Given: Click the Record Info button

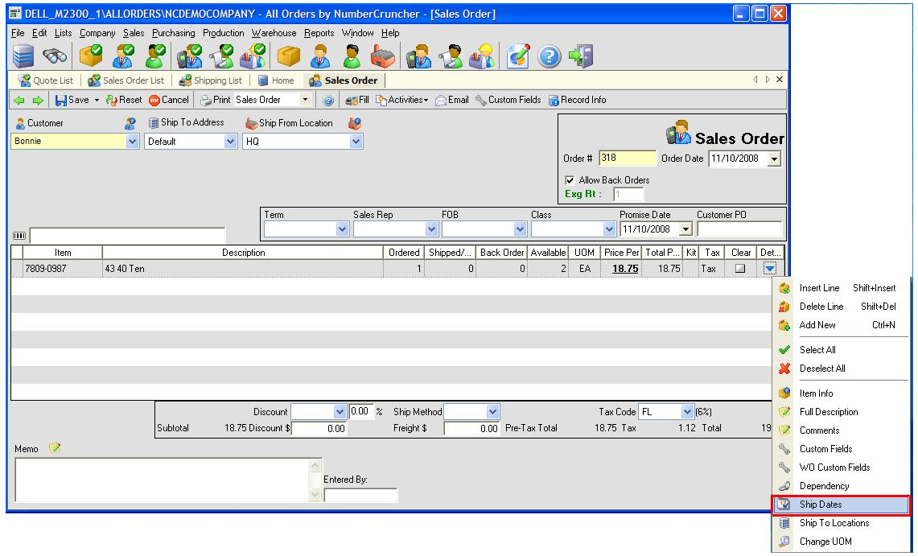Looking at the screenshot, I should point(577,100).
